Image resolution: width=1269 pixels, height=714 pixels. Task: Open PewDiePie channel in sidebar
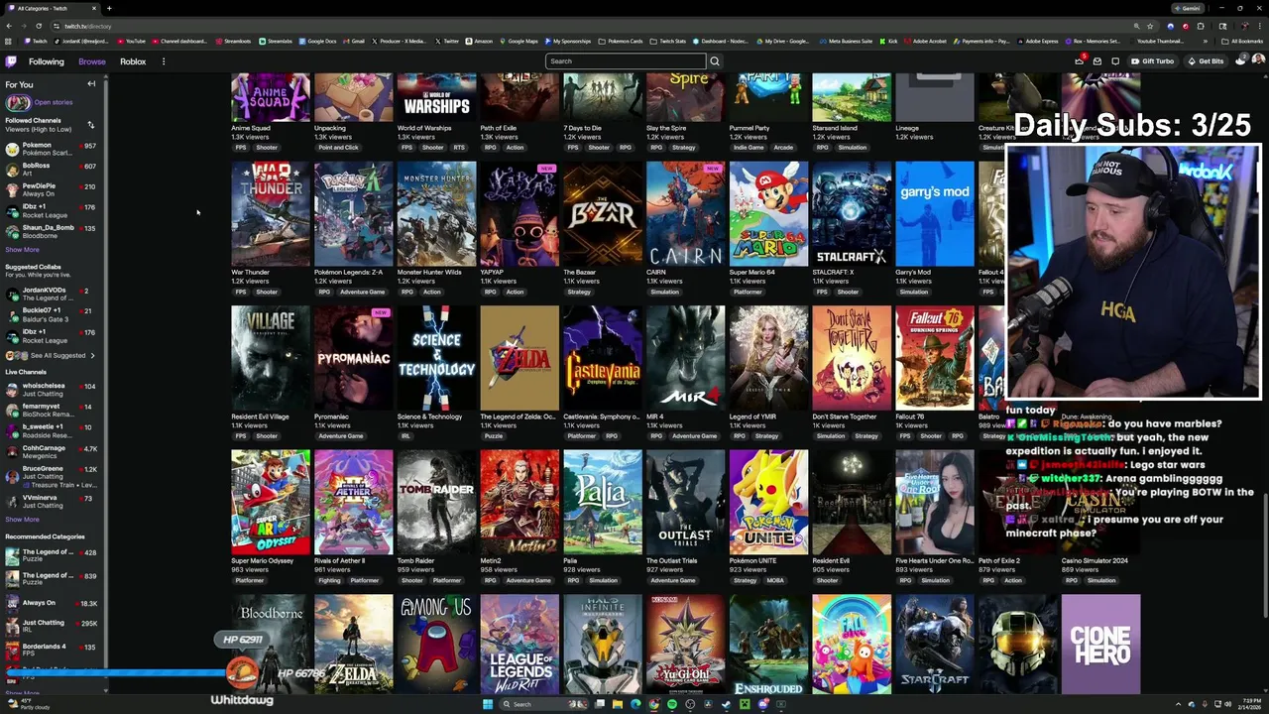[51, 190]
